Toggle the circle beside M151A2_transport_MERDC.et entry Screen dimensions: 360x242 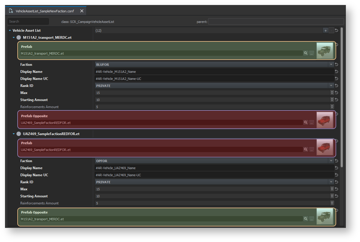tap(19, 38)
